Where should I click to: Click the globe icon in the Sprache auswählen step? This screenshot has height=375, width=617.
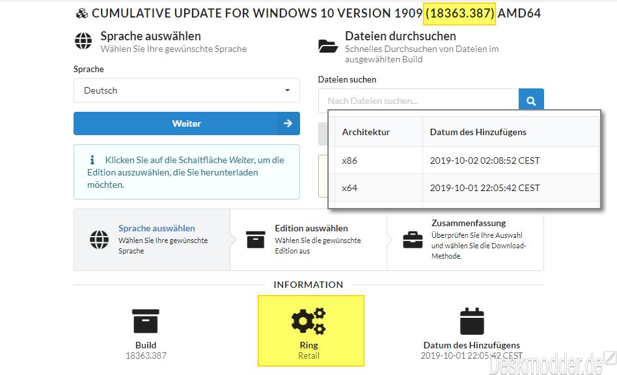(x=99, y=240)
